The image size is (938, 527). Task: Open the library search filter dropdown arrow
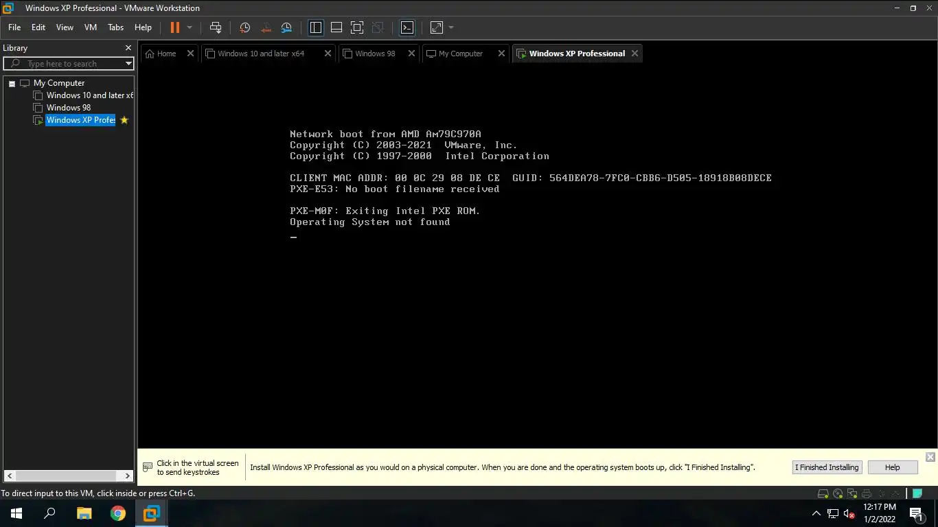pyautogui.click(x=128, y=64)
